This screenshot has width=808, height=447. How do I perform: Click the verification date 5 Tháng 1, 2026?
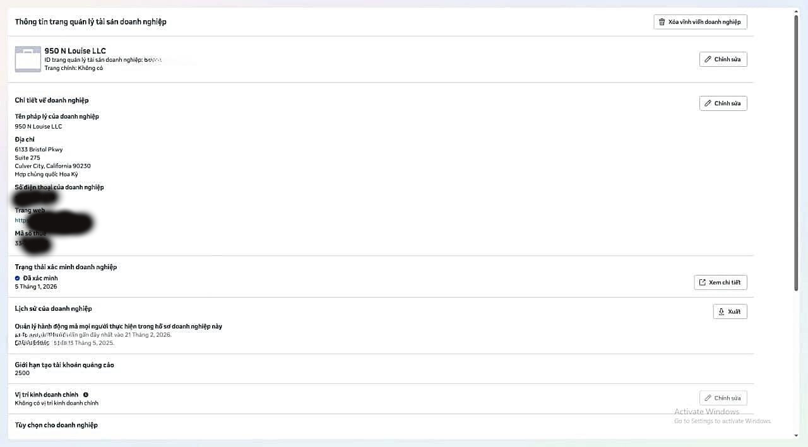click(36, 287)
